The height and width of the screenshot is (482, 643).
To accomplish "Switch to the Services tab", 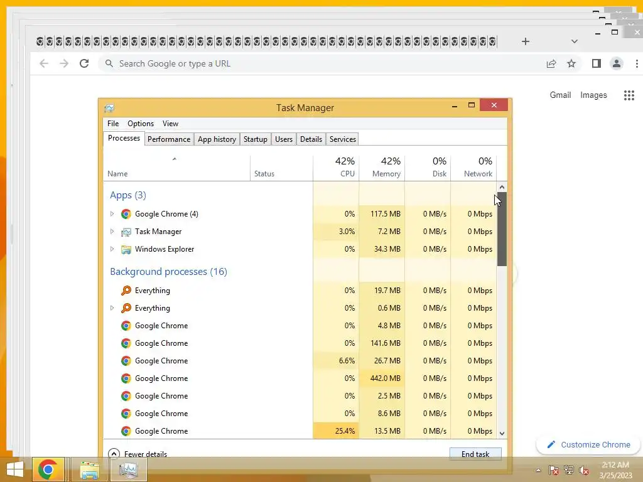I will coord(342,139).
